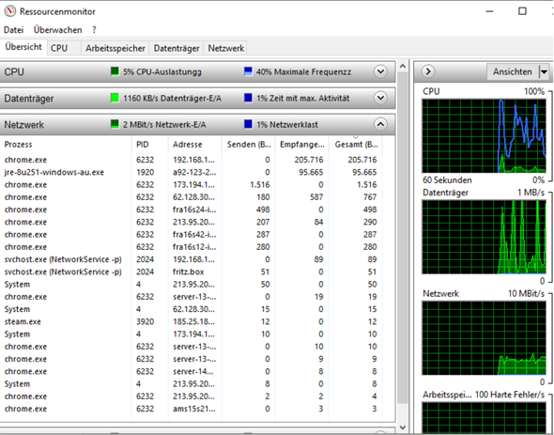This screenshot has height=435, width=554.
Task: Select chrome.exe row with address fra16s42-i...
Action: tap(191, 235)
